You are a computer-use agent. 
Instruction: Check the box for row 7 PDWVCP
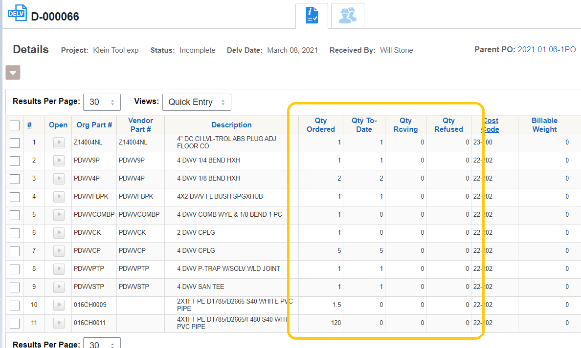click(x=15, y=251)
